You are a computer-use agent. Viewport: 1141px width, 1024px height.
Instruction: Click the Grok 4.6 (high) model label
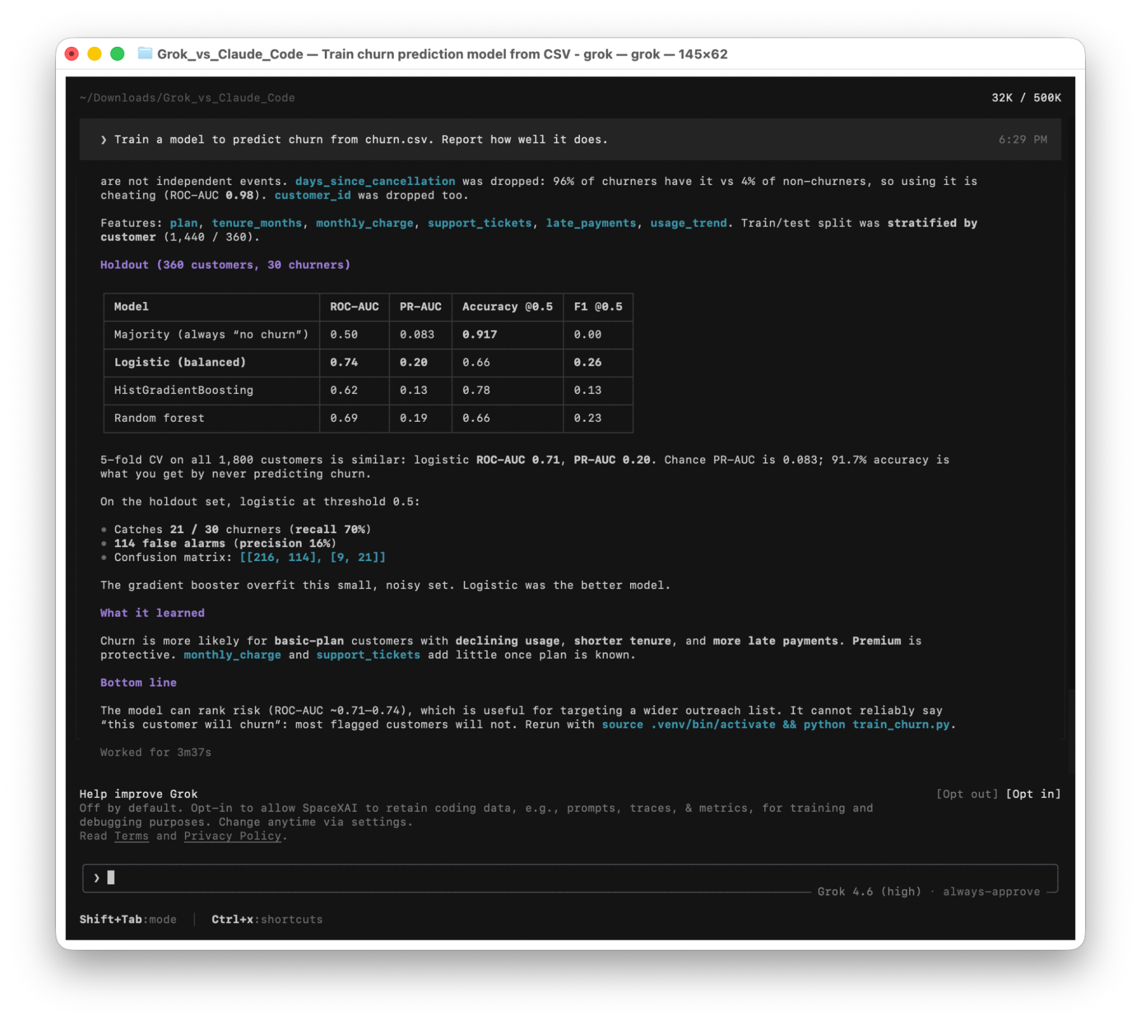(869, 892)
